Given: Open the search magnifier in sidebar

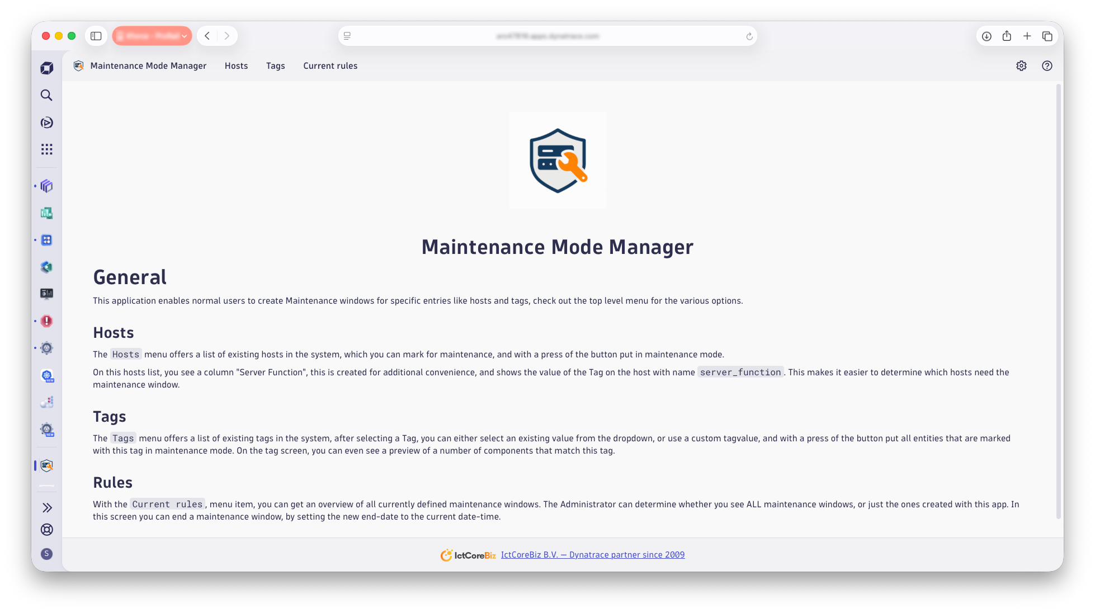Looking at the screenshot, I should click(x=46, y=95).
